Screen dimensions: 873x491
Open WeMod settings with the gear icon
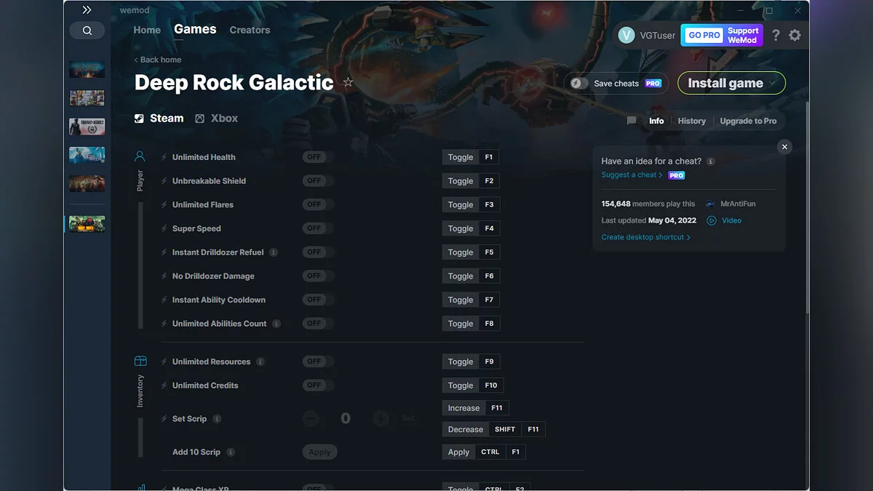[794, 34]
